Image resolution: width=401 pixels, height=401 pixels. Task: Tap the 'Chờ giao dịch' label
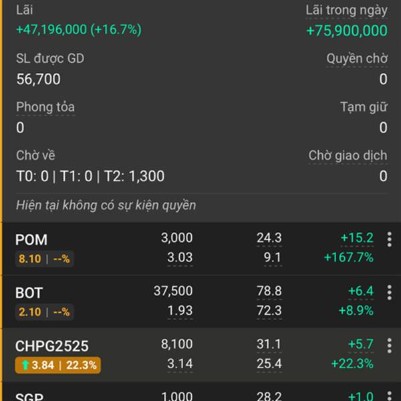coord(348,156)
